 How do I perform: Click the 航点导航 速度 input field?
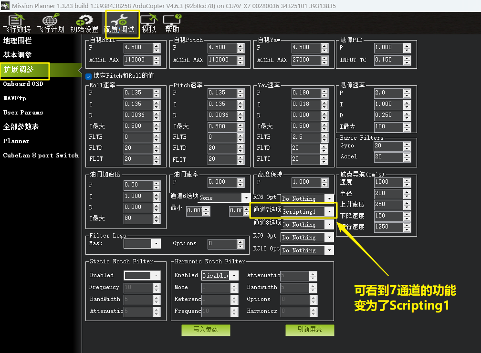tap(387, 182)
